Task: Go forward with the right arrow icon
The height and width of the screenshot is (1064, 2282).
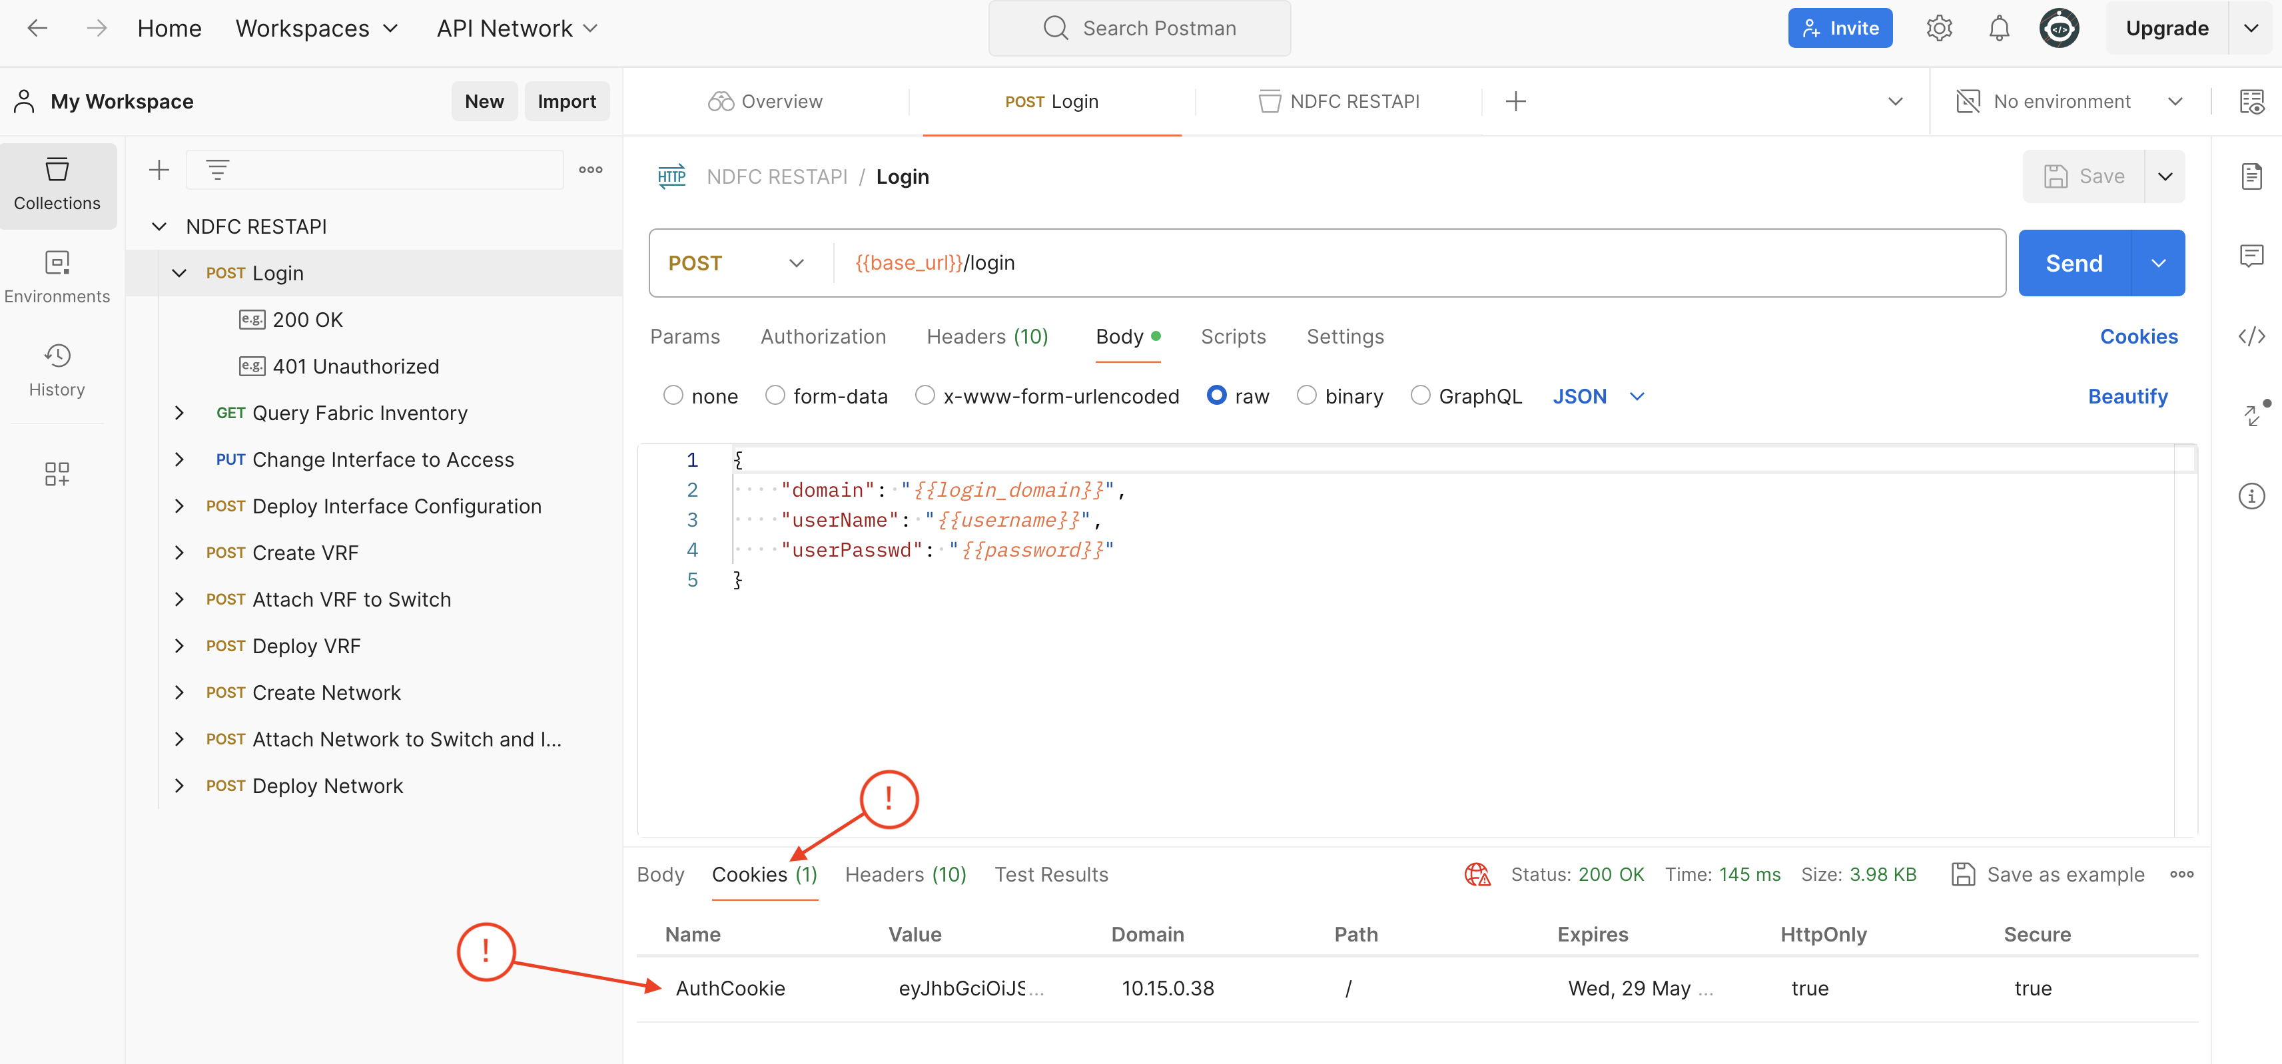Action: 97,29
